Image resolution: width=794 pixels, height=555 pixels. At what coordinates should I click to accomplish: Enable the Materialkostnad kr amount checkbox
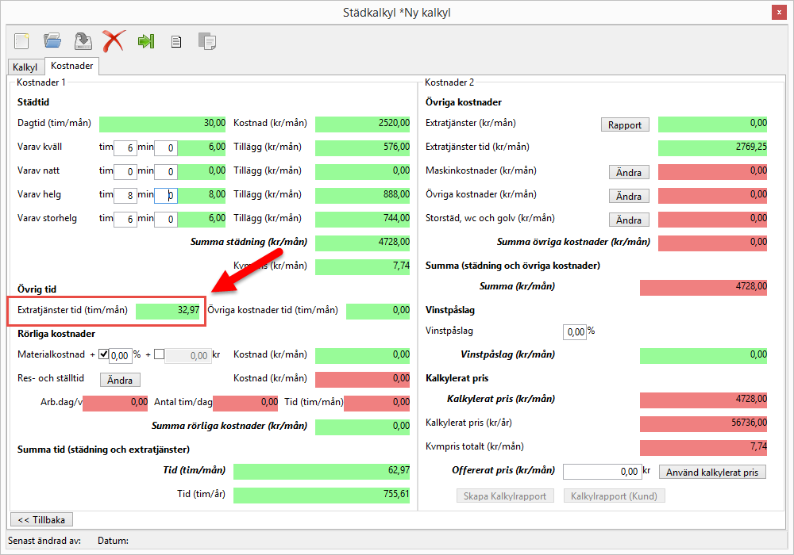159,355
